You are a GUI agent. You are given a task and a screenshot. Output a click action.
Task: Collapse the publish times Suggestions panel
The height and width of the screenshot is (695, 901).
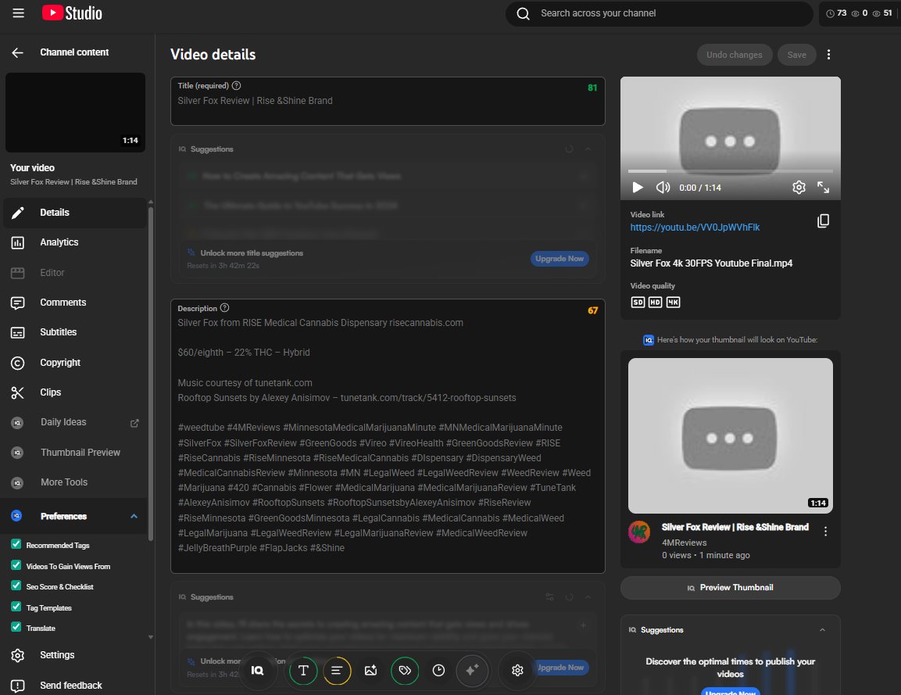click(x=822, y=630)
